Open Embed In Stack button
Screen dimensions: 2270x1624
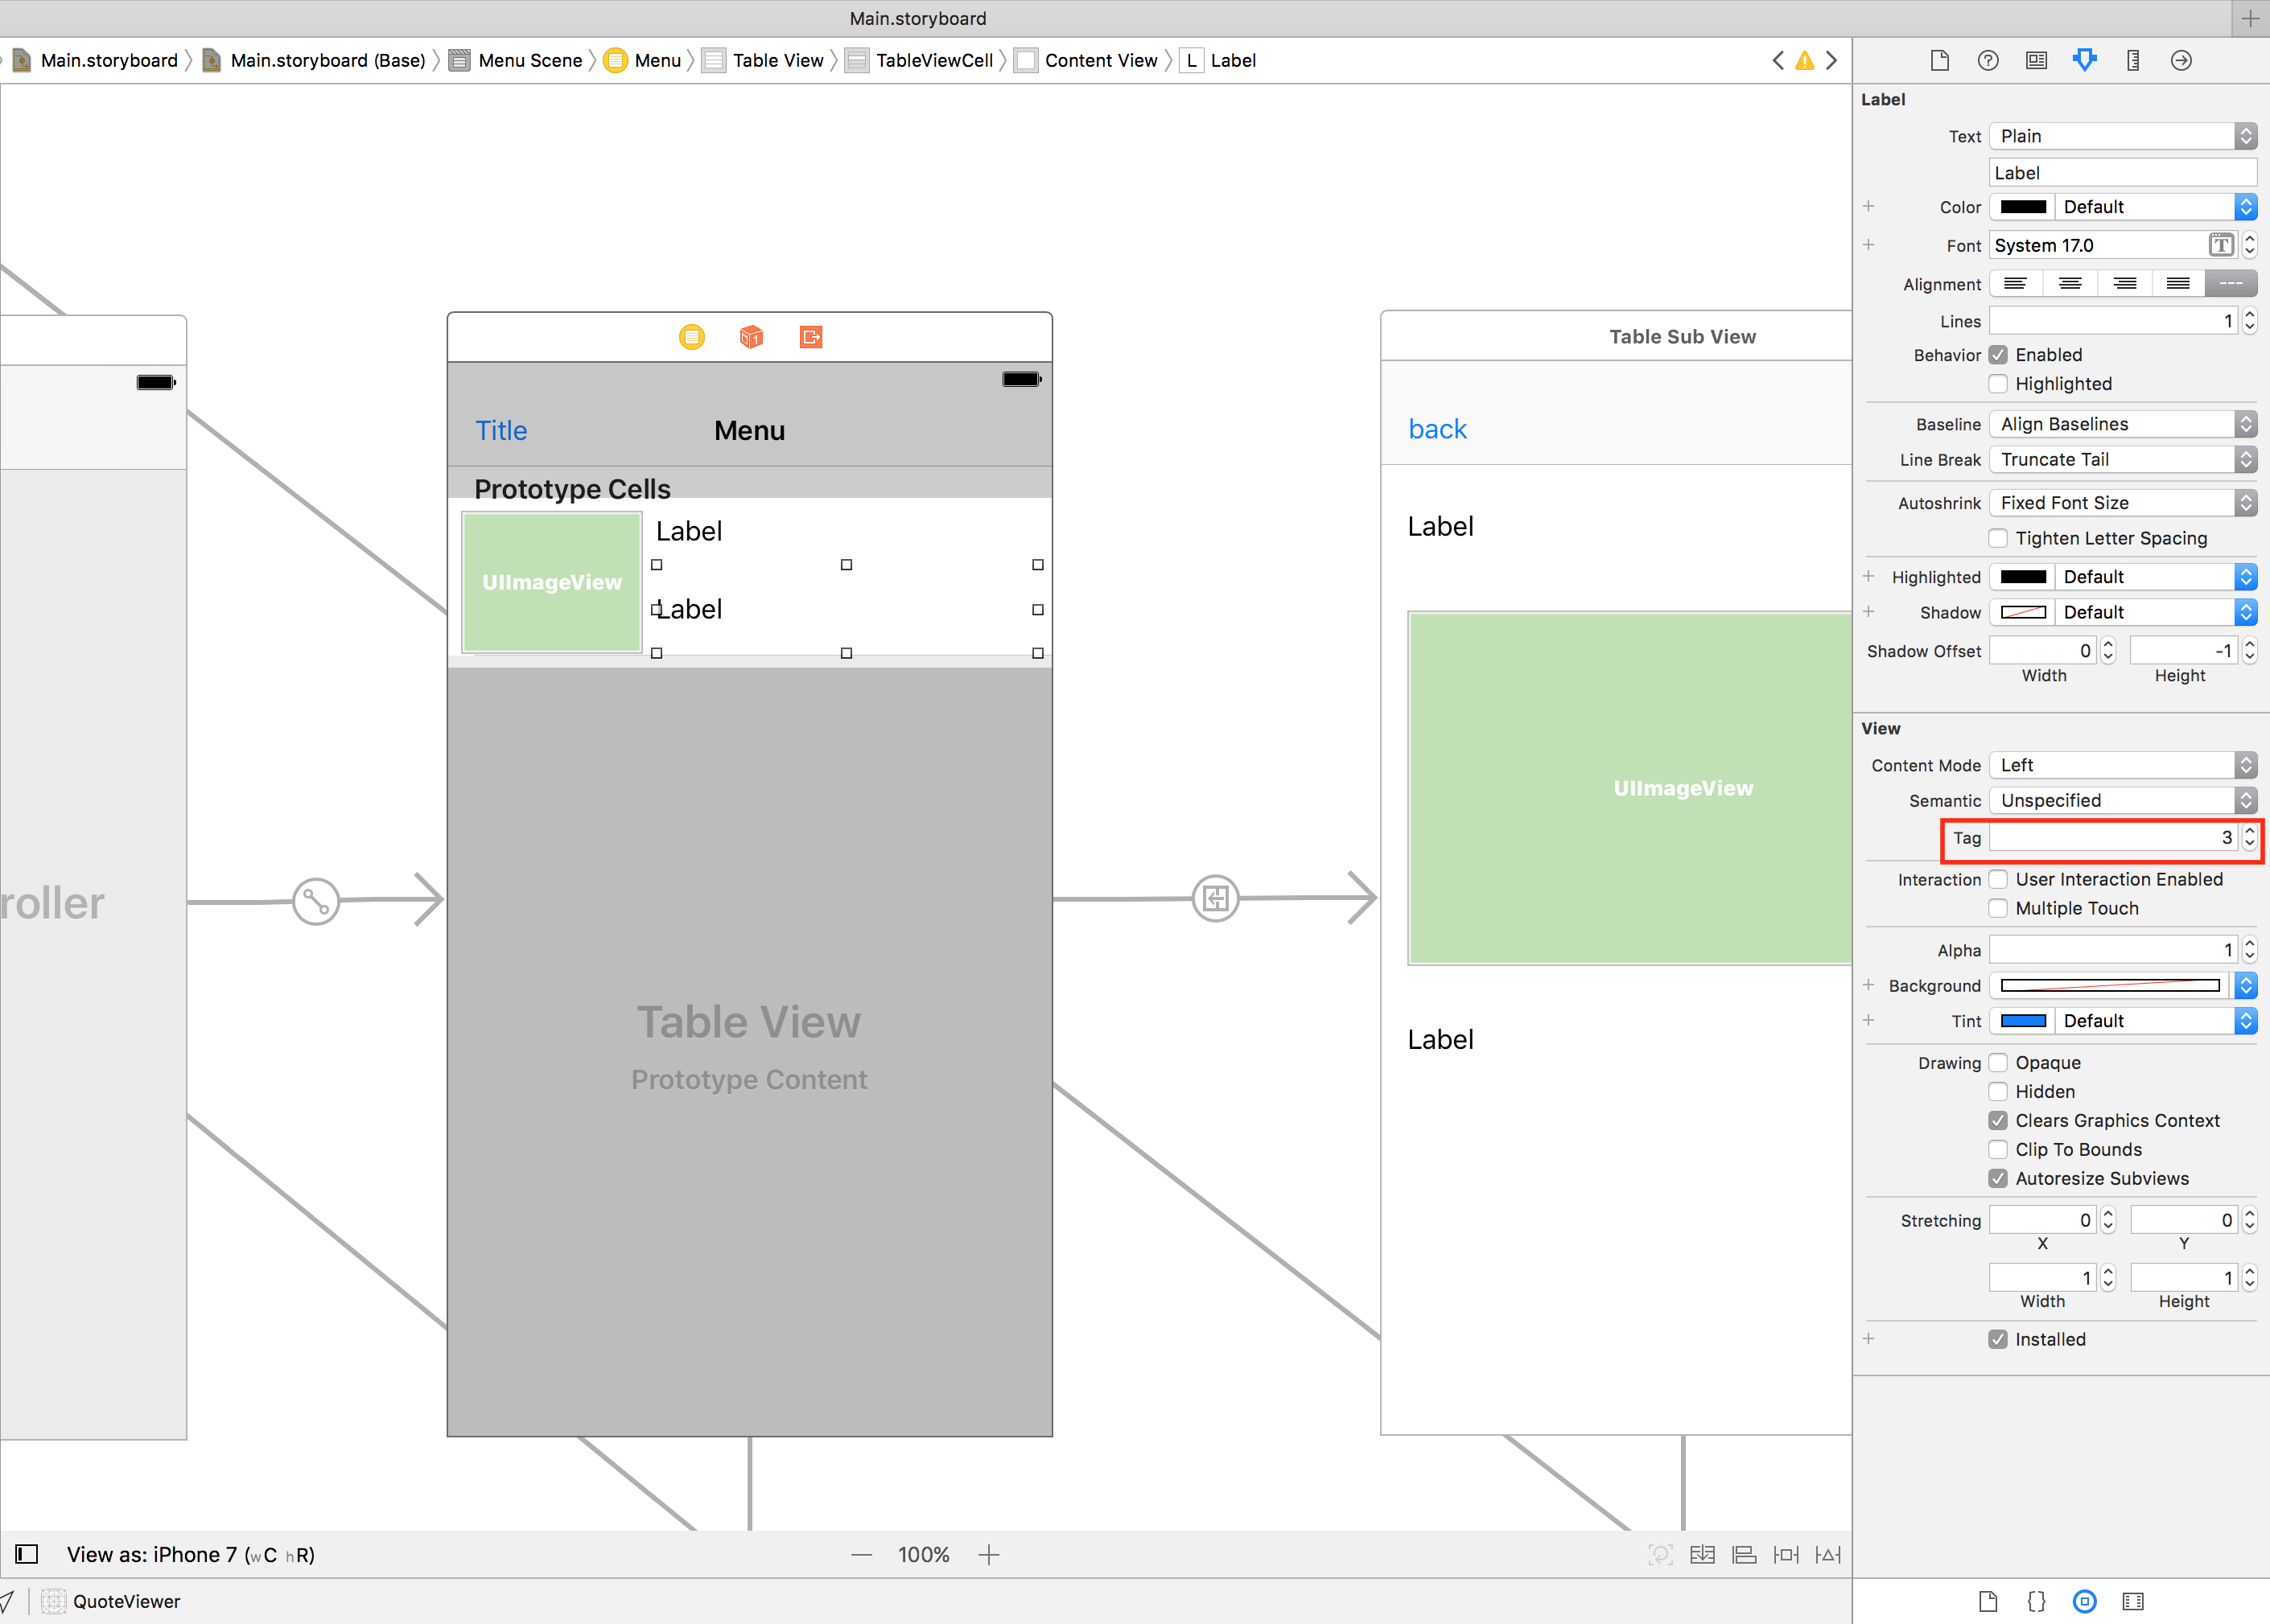pyautogui.click(x=1702, y=1555)
